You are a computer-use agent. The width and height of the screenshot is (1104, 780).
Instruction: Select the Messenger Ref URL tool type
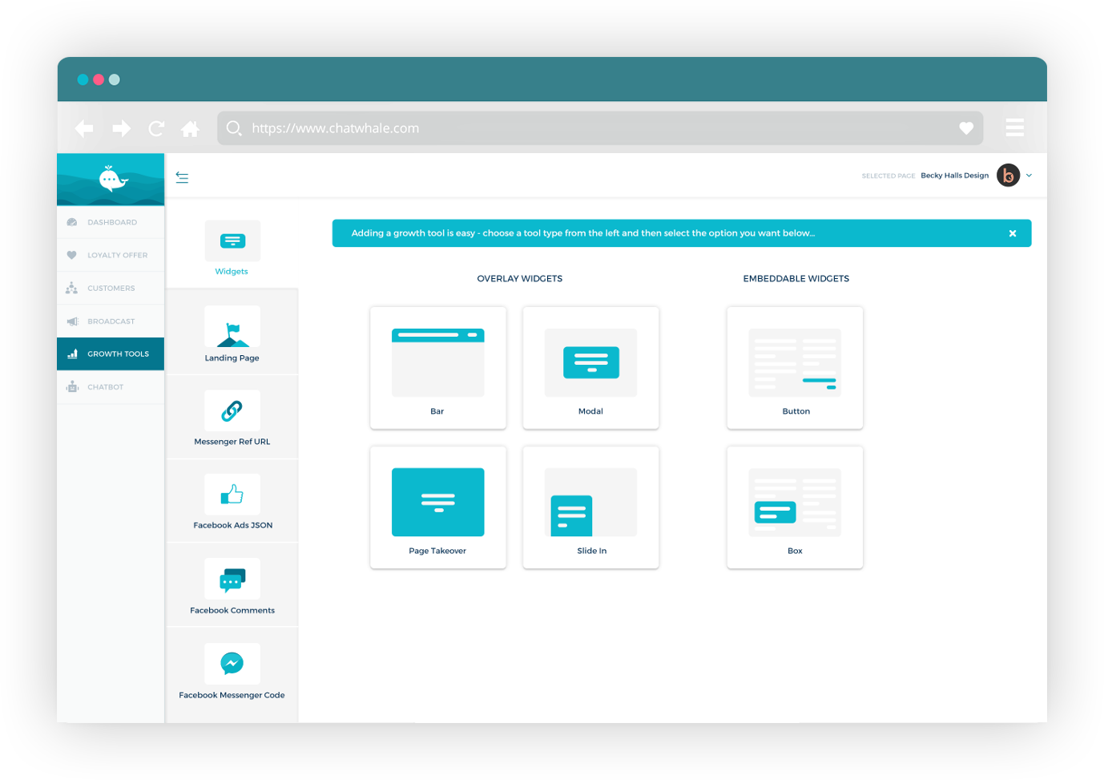coord(232,418)
